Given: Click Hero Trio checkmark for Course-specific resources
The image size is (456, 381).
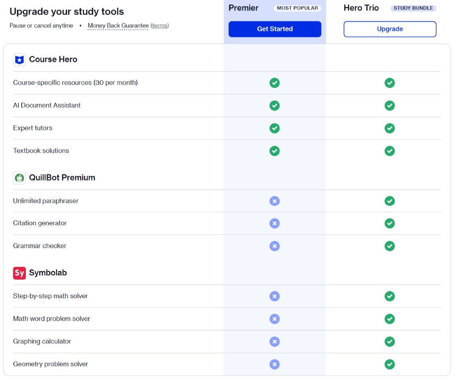Looking at the screenshot, I should point(389,83).
